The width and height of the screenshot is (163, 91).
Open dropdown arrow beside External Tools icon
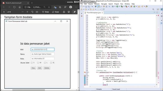[x=128, y=7]
